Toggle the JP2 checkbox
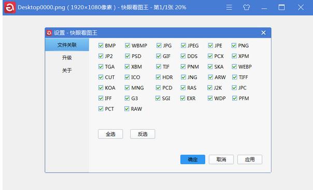The height and width of the screenshot is (190, 313). click(101, 56)
